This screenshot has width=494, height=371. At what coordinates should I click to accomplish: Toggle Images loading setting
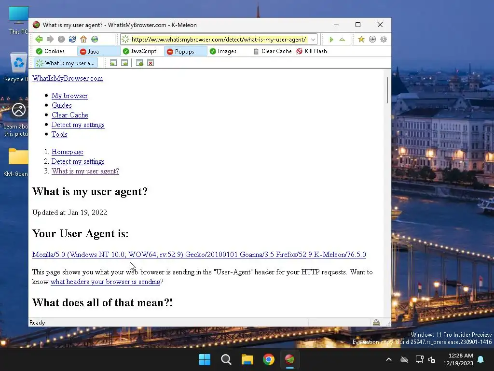click(223, 51)
